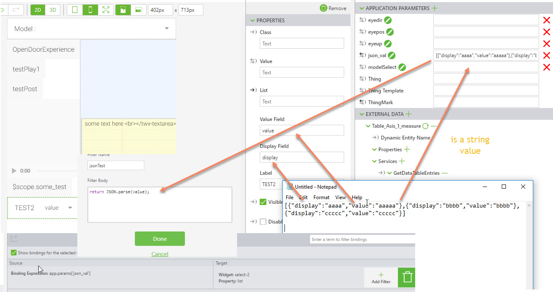The width and height of the screenshot is (553, 292).
Task: Toggle fullscreen canvas mode with expand icon
Action: 105,9
